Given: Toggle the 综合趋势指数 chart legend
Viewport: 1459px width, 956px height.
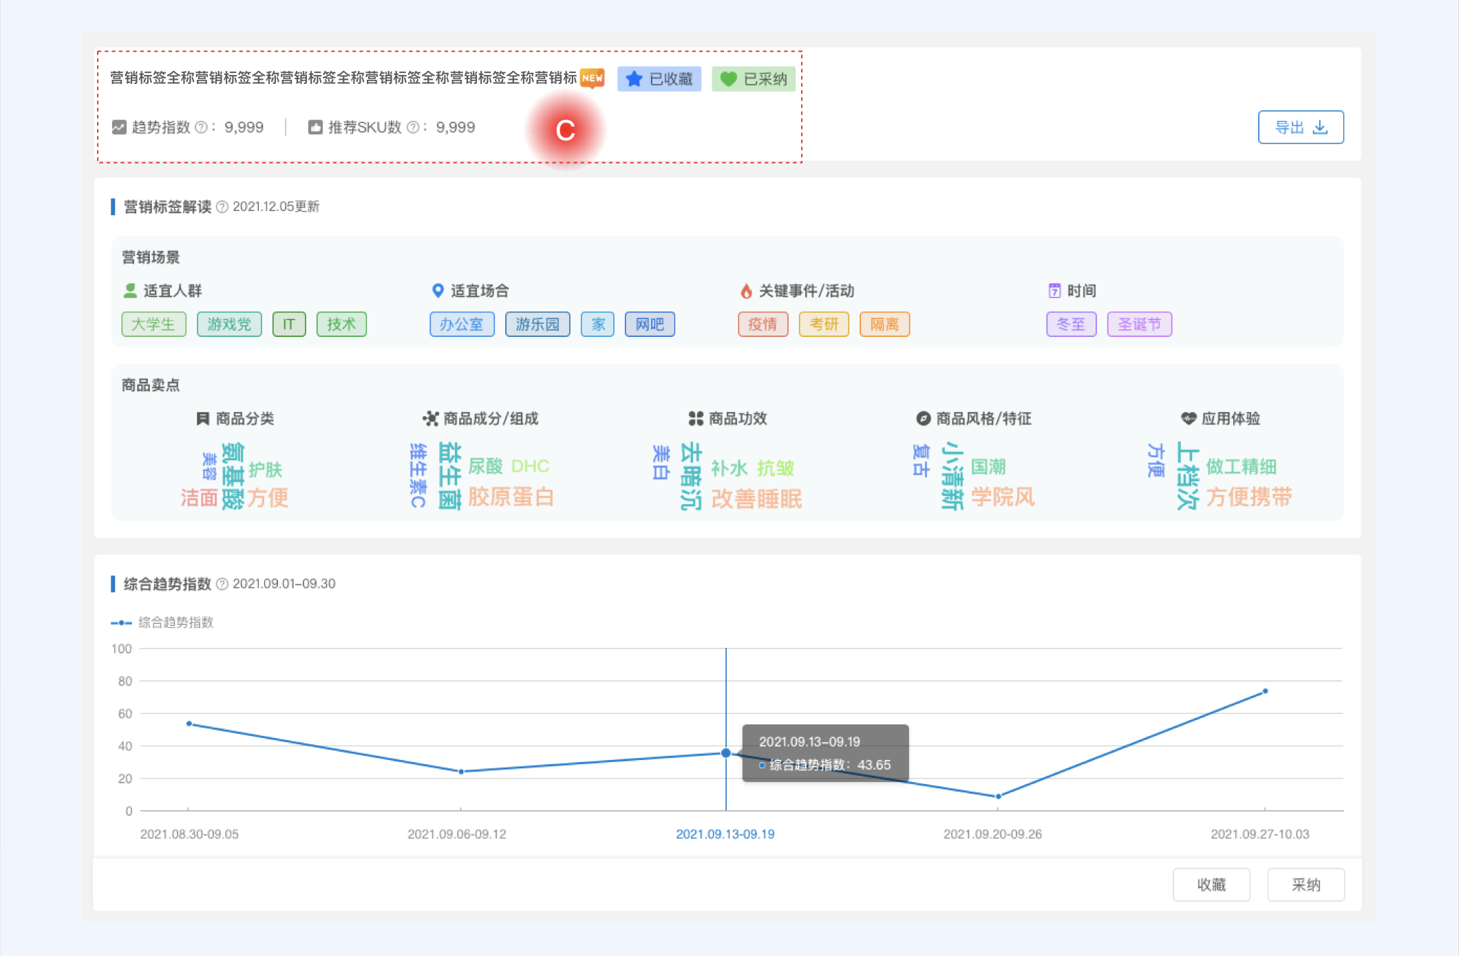Looking at the screenshot, I should click(x=162, y=622).
